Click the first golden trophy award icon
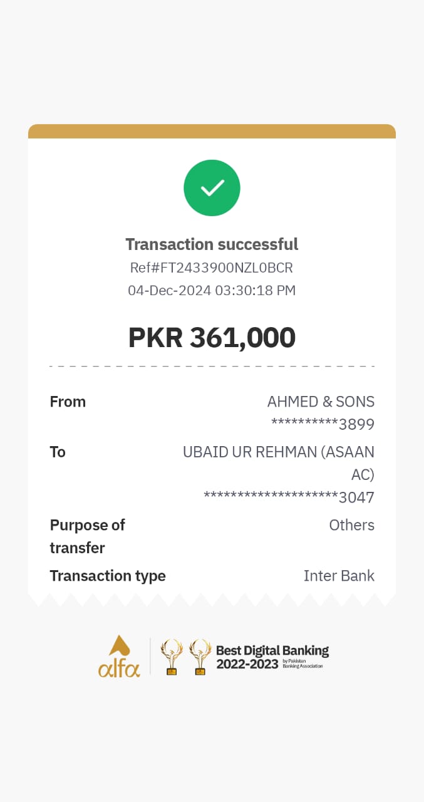Image resolution: width=424 pixels, height=802 pixels. click(171, 657)
